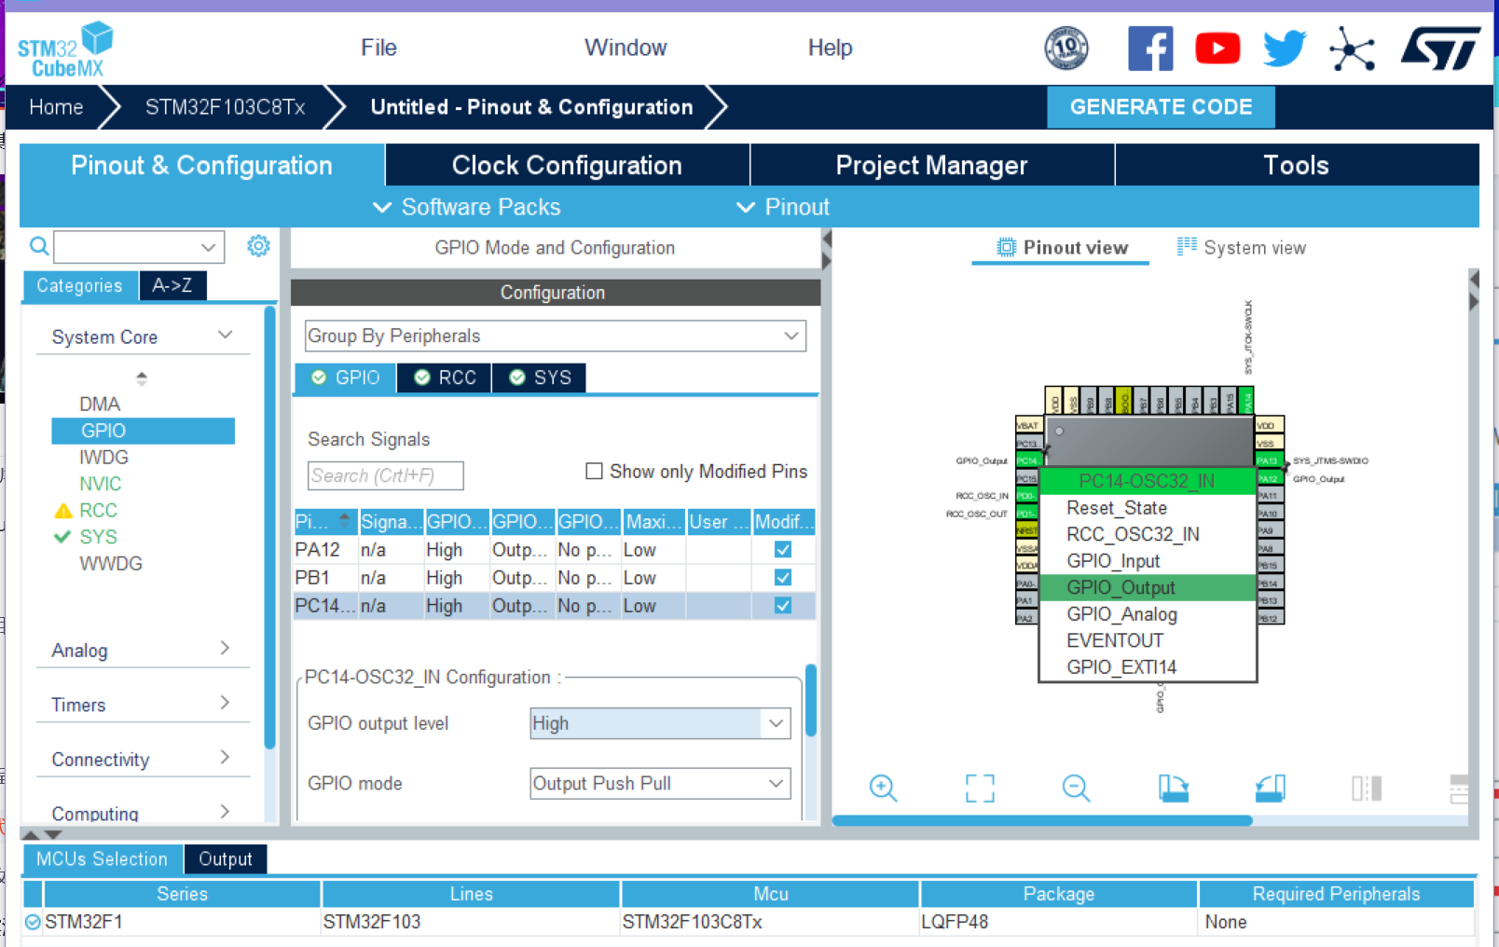Open the Twitter bird icon link
1499x947 pixels.
pyautogui.click(x=1285, y=48)
